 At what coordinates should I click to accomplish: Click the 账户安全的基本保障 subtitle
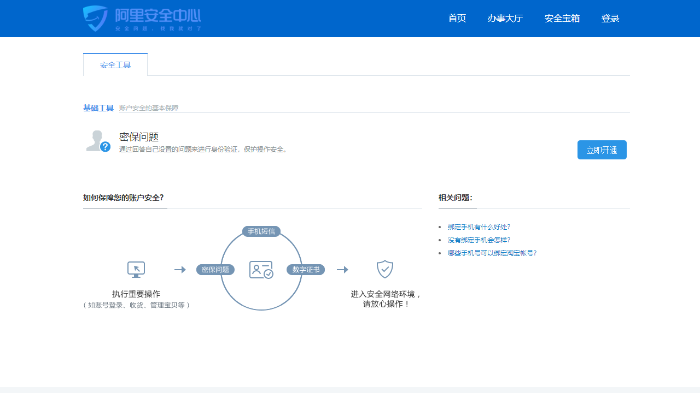(149, 108)
